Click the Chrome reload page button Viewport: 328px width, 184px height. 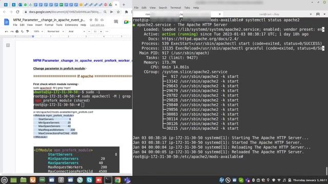pyautogui.click(x=18, y=12)
